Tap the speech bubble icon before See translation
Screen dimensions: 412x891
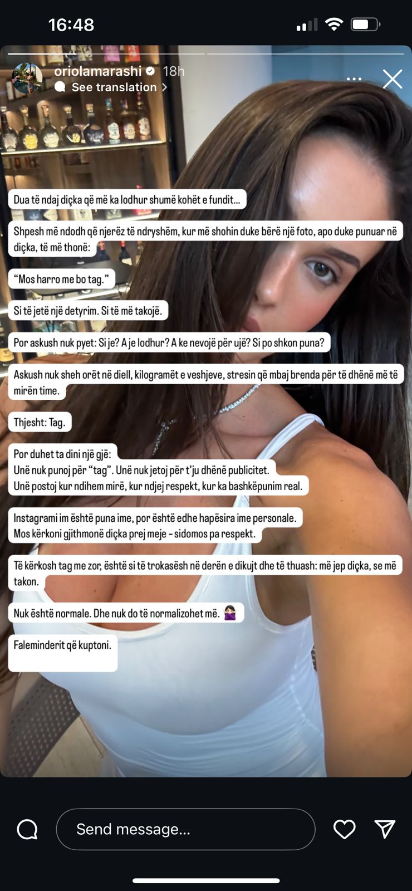pos(60,87)
